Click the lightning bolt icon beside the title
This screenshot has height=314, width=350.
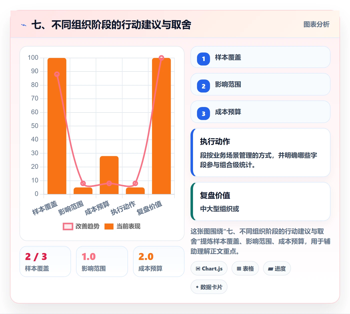(24, 25)
